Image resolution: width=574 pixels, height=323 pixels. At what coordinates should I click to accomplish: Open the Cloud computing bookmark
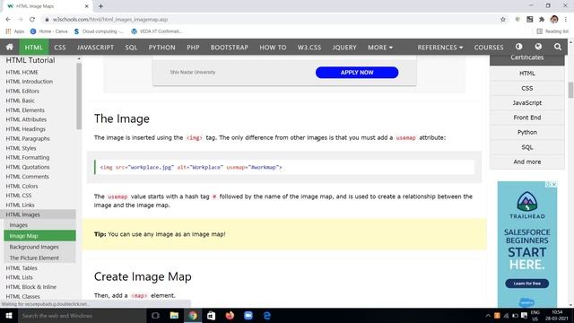[99, 31]
